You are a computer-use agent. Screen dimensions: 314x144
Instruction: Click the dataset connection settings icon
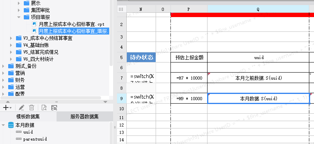click(54, 108)
